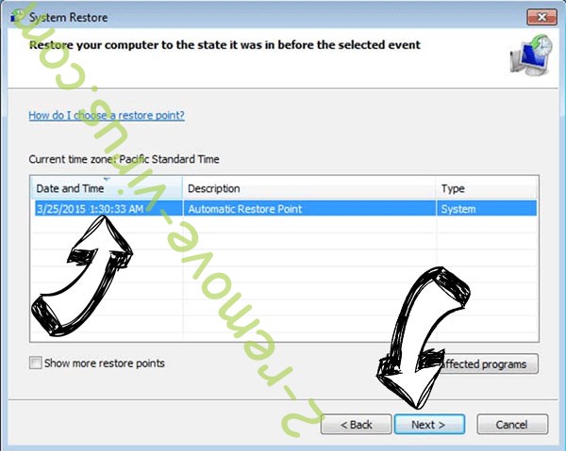566x451 pixels.
Task: Enable Show more restore points checkbox
Action: 36,362
